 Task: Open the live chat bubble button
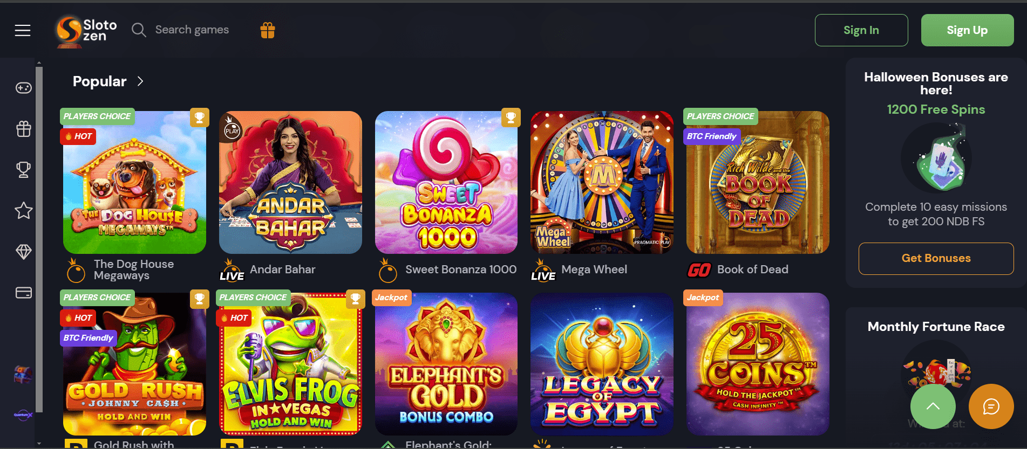coord(991,406)
